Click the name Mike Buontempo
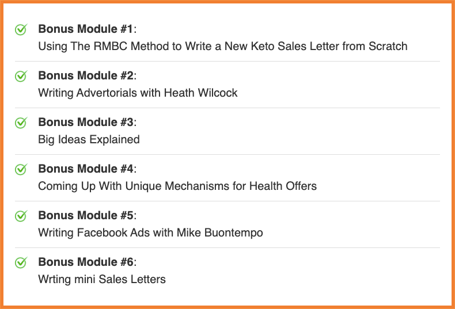Image resolution: width=455 pixels, height=309 pixels. click(233, 232)
